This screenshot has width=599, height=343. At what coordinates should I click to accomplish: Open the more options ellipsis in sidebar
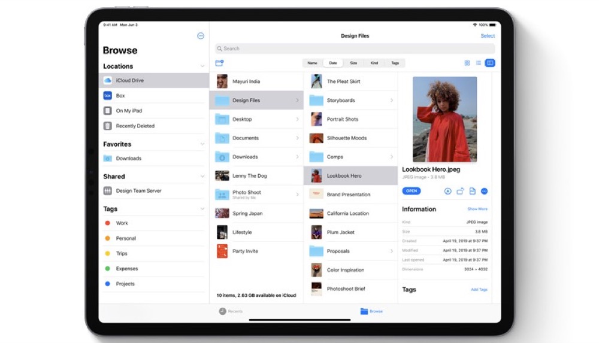click(x=201, y=36)
